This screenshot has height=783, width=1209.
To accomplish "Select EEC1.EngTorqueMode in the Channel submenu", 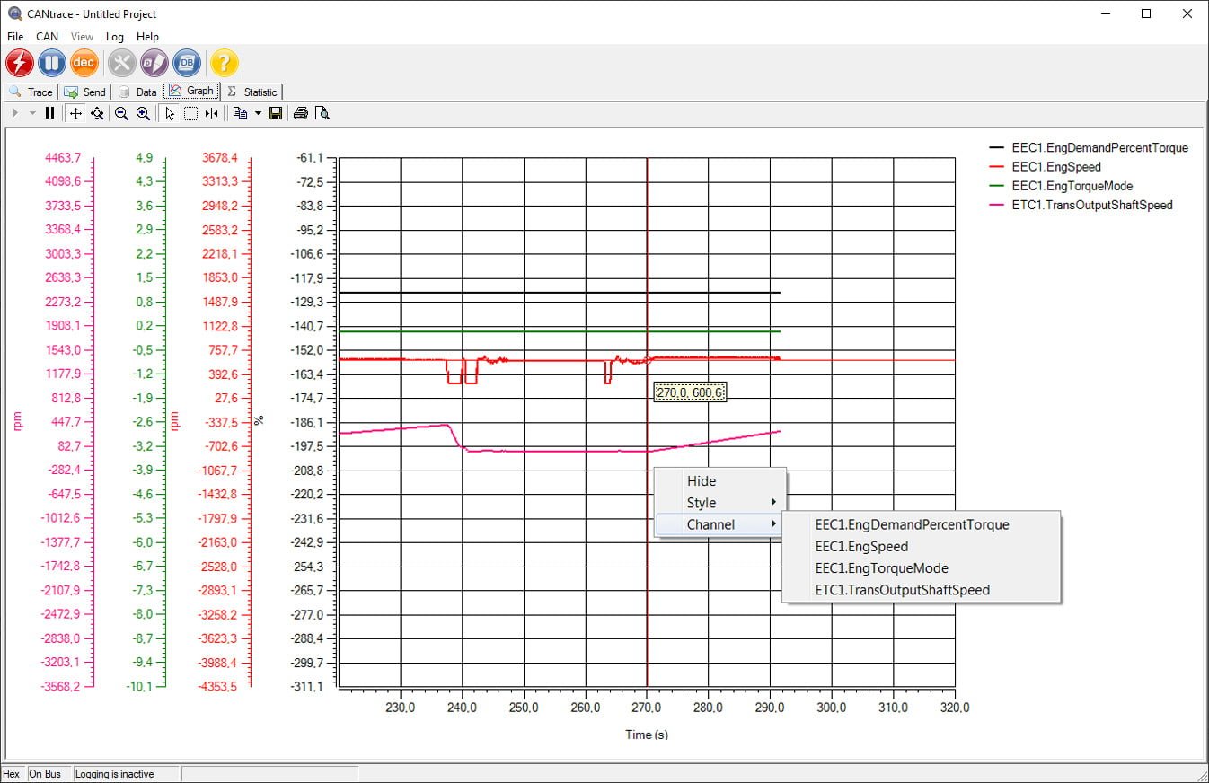I will [x=922, y=567].
